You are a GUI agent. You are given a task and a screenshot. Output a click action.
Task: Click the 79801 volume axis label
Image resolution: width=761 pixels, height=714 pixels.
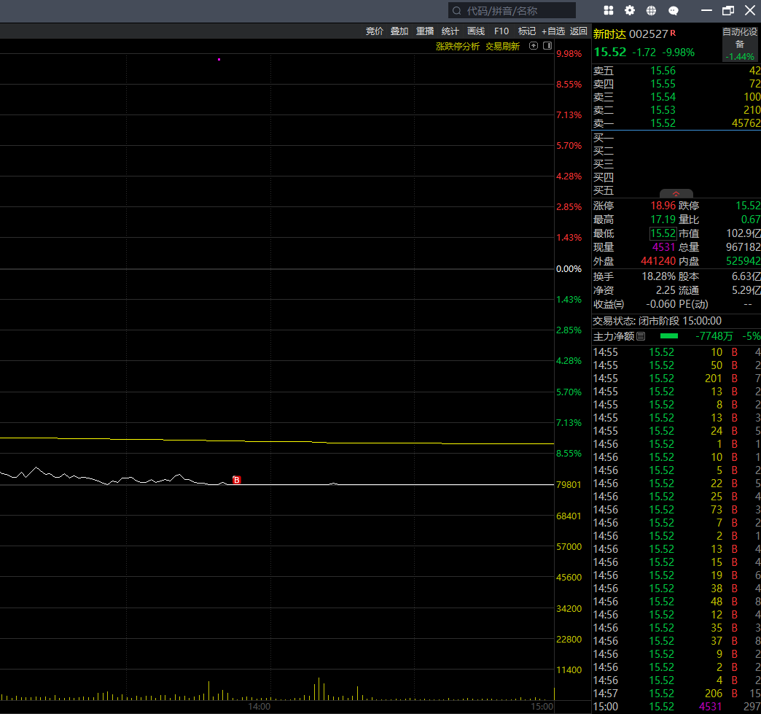click(x=569, y=485)
